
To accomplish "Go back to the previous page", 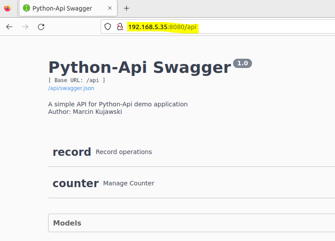I will pyautogui.click(x=9, y=27).
